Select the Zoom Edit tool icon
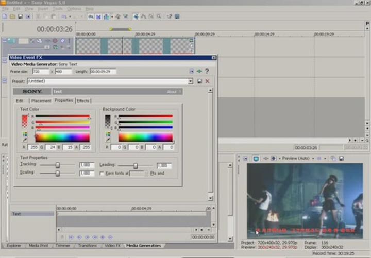The image size is (371, 258). coord(159,16)
